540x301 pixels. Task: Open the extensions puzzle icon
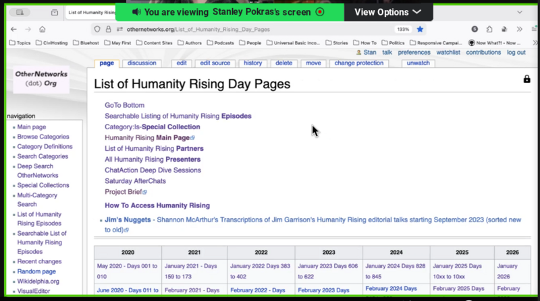(x=489, y=30)
